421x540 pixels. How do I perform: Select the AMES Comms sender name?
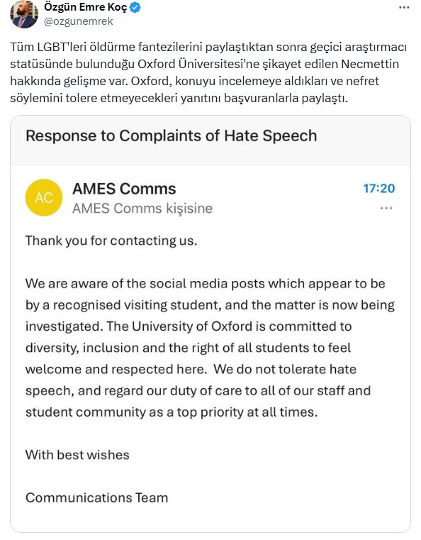[124, 189]
